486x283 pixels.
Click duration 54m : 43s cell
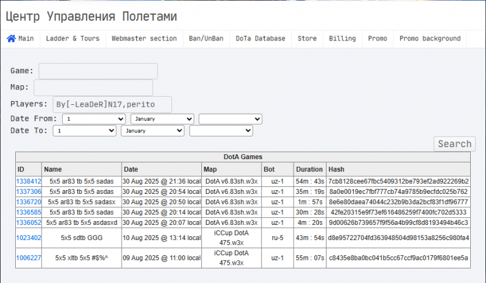(x=309, y=181)
